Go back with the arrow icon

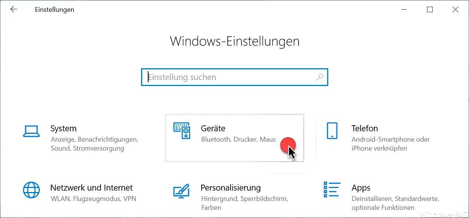click(14, 10)
